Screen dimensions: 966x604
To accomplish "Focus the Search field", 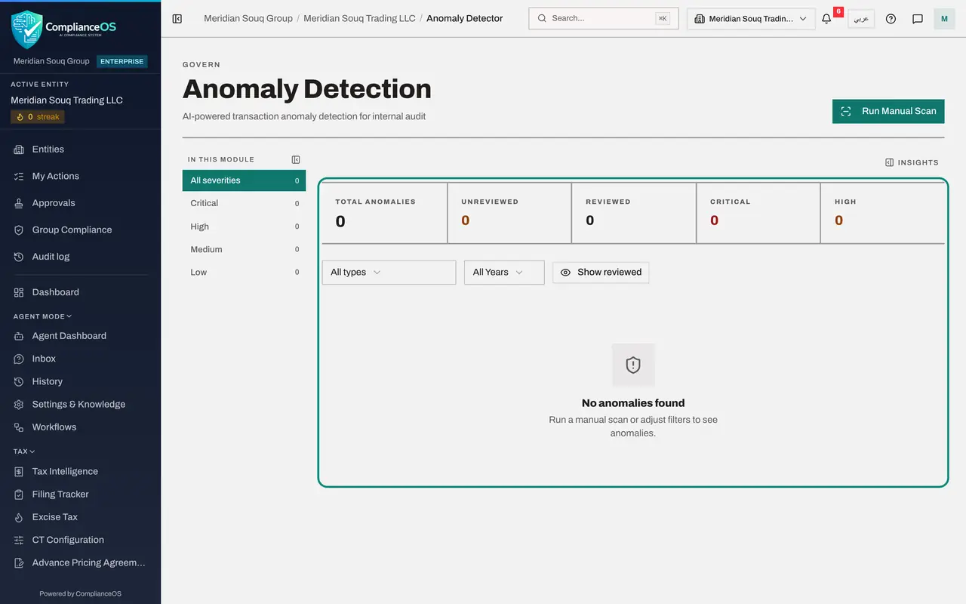I will [x=604, y=19].
